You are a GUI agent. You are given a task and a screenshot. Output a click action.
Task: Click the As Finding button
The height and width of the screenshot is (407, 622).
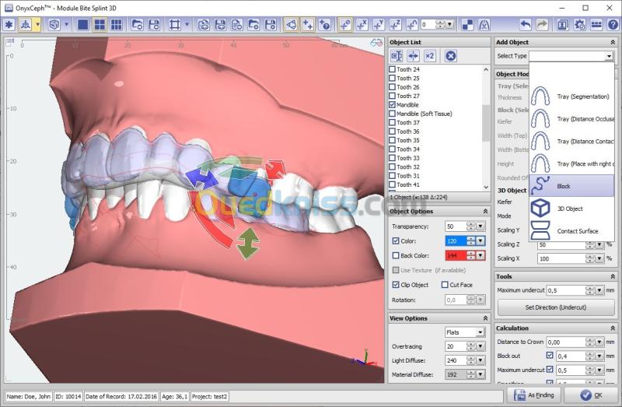[534, 395]
